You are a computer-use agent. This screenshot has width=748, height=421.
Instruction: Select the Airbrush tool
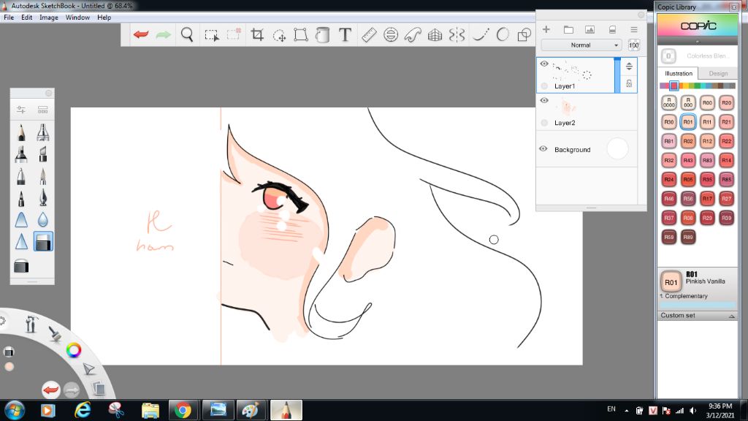(x=43, y=132)
